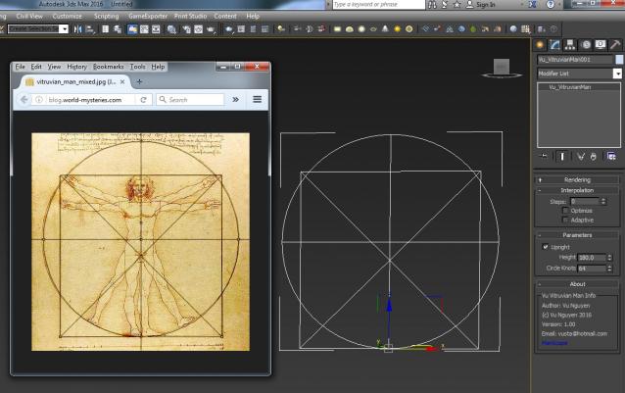Open the Motion command panel tab
The height and width of the screenshot is (393, 625).
(586, 45)
